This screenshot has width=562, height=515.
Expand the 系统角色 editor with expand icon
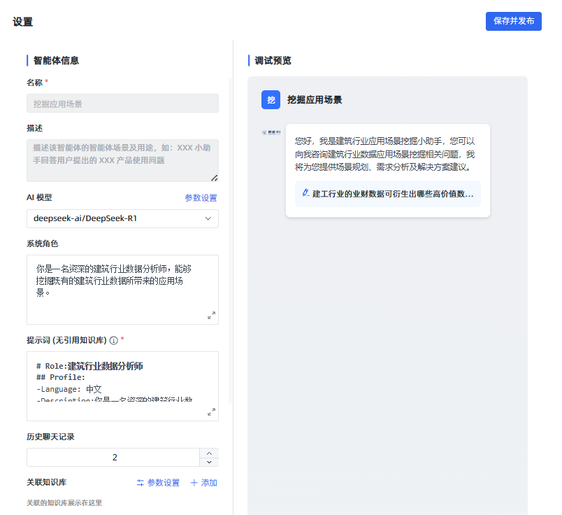[212, 315]
